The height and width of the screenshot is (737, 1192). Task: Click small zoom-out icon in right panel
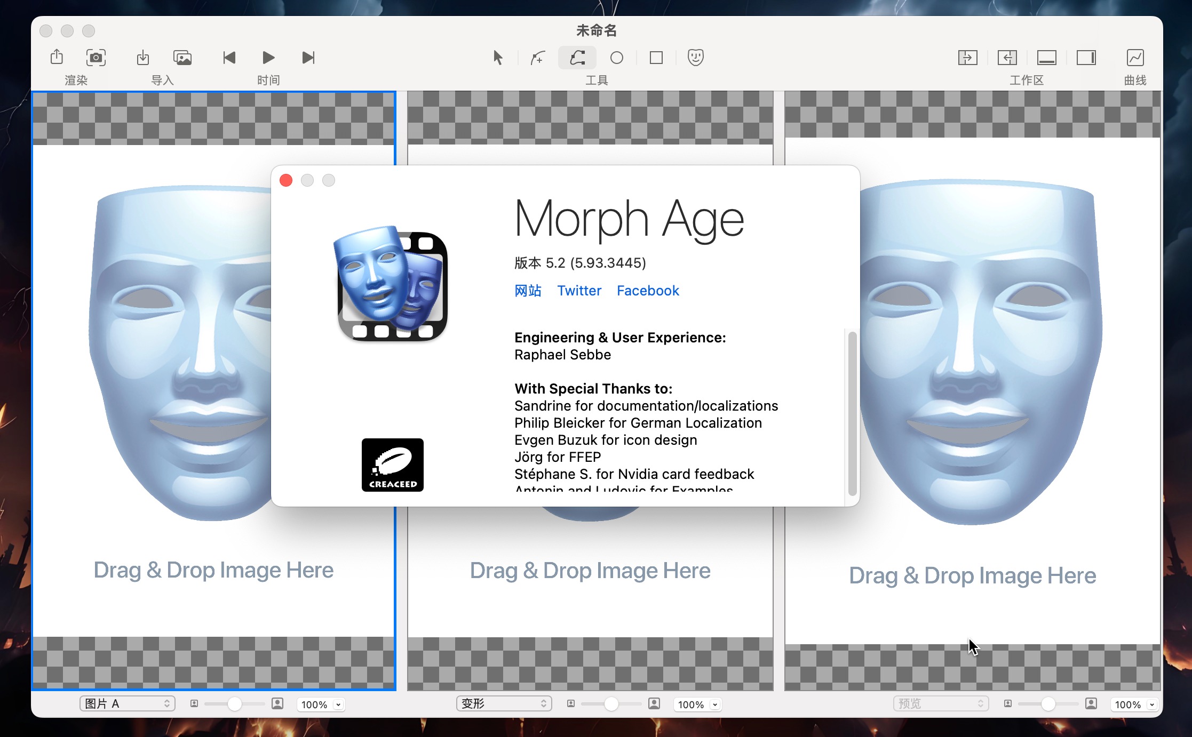point(1008,704)
